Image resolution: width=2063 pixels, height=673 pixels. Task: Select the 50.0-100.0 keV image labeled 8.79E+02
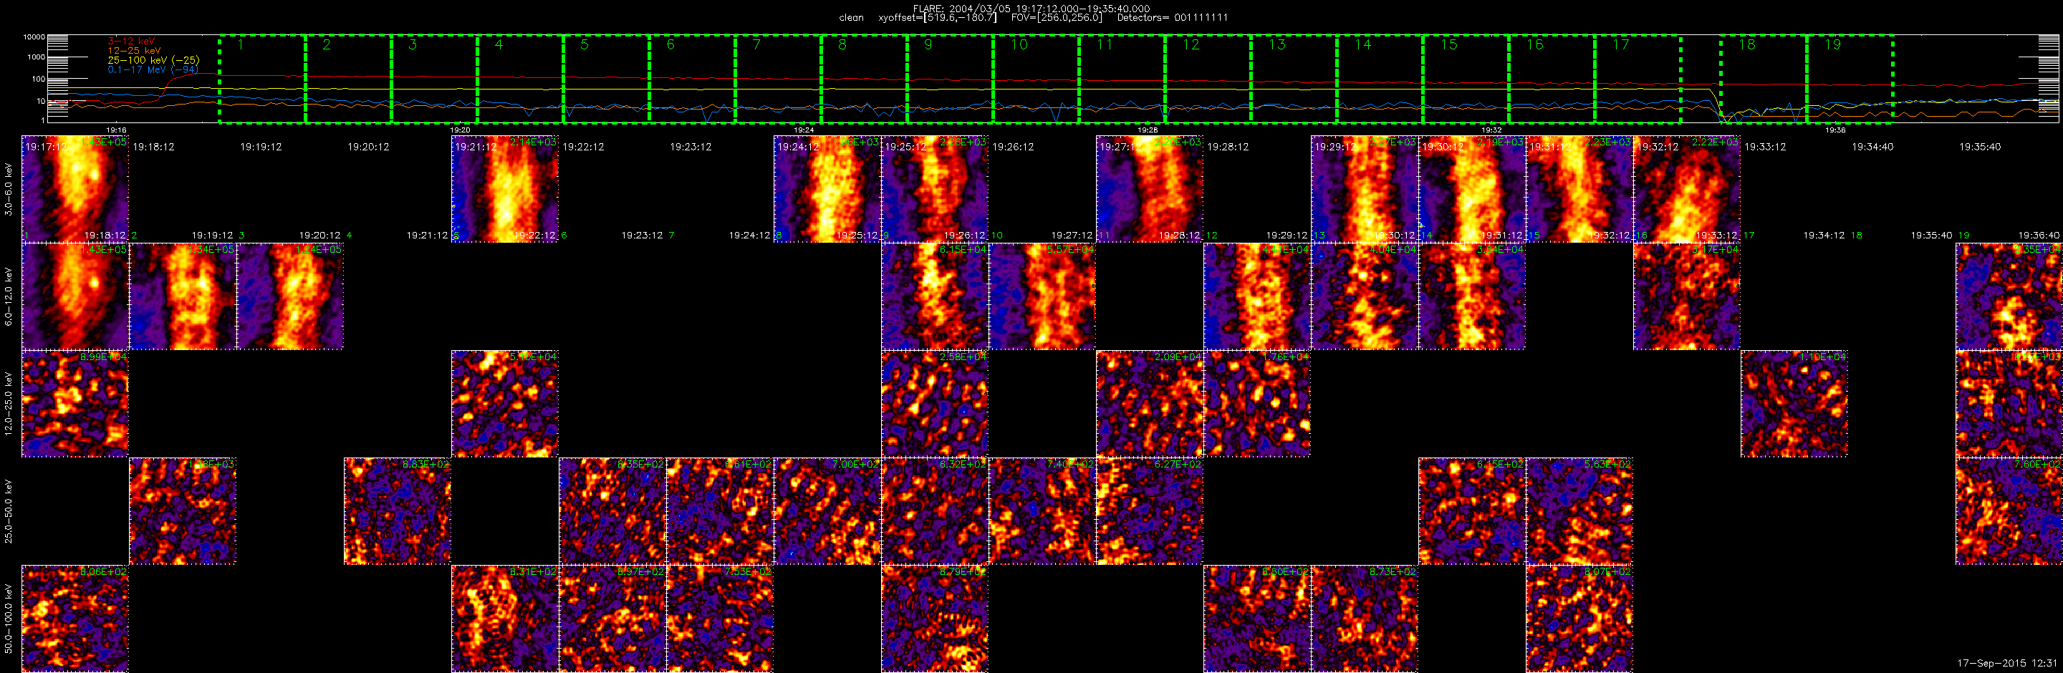click(935, 619)
